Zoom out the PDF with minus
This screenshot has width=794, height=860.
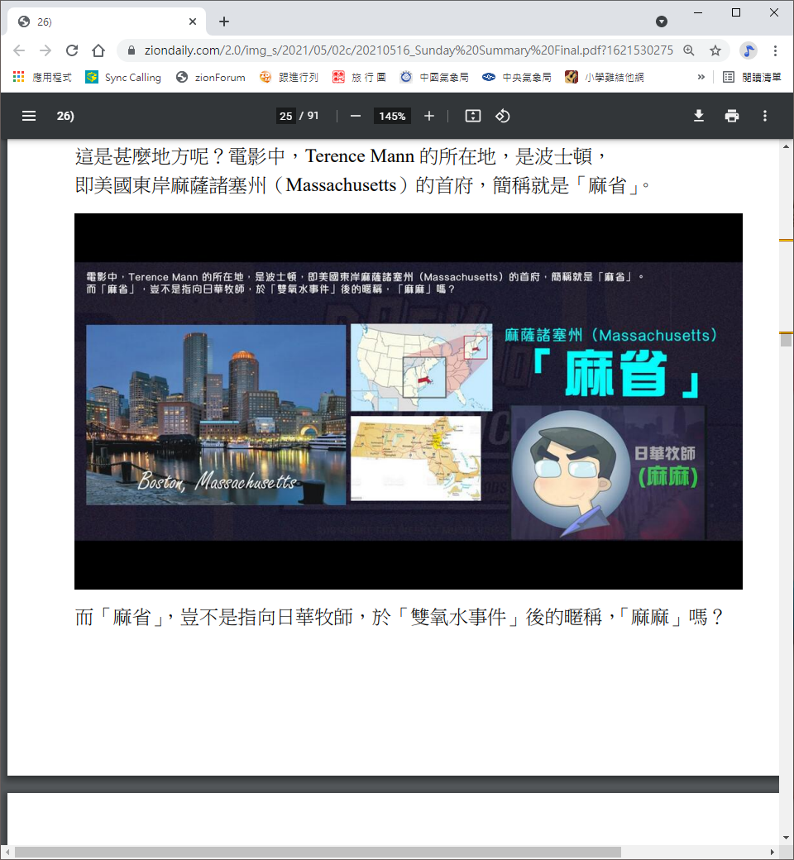tap(356, 116)
